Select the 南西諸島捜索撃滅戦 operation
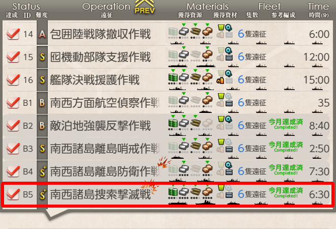The height and width of the screenshot is (229, 336). point(100,194)
